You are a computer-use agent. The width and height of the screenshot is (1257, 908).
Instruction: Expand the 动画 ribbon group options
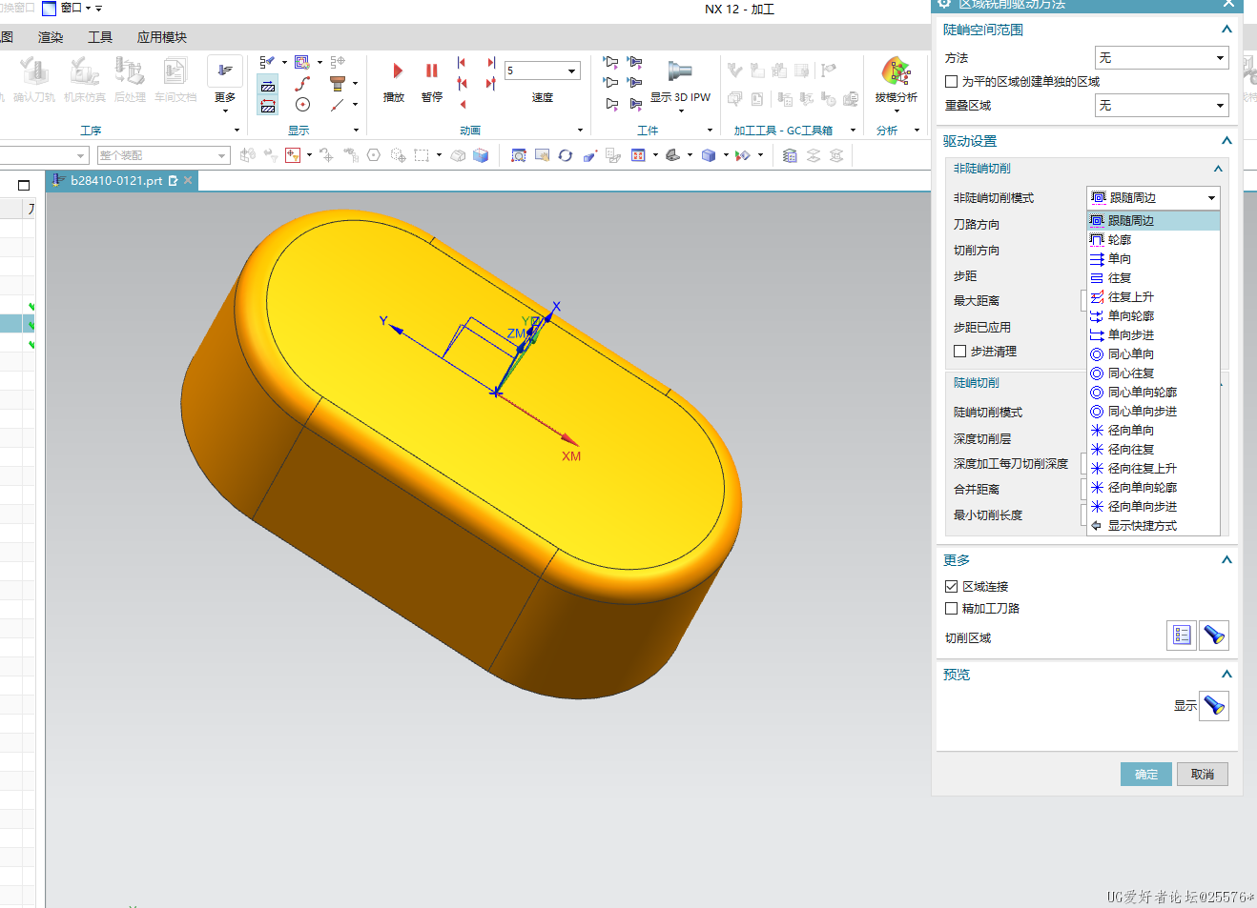pos(580,131)
